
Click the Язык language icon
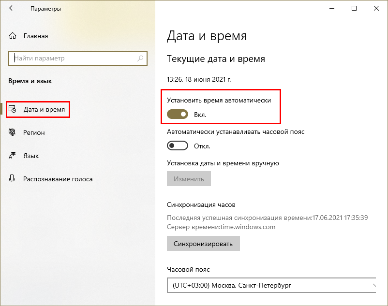pos(13,156)
